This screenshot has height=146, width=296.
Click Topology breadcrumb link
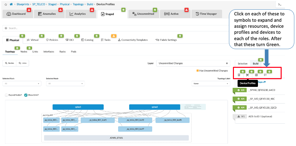click(78, 4)
